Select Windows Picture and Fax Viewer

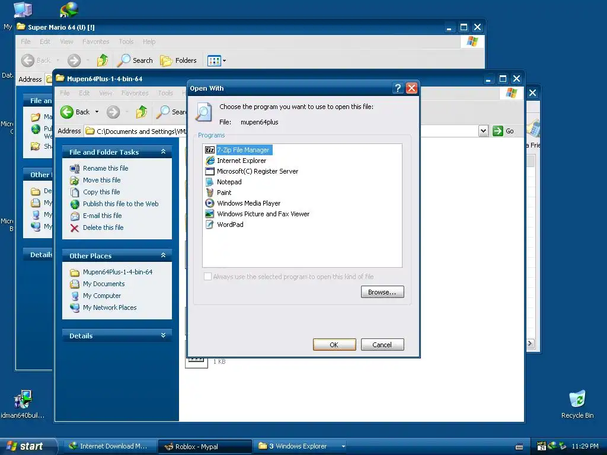[263, 213]
